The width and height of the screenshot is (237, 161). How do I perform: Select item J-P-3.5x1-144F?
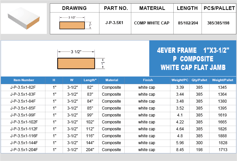24,143
